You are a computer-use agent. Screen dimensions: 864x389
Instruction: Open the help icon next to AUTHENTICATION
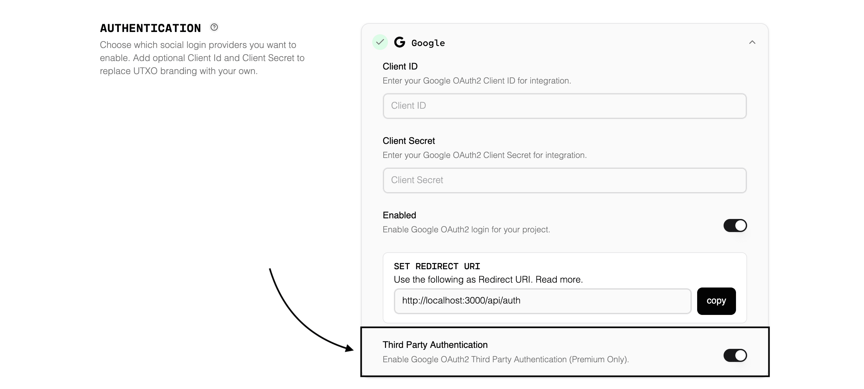coord(214,27)
